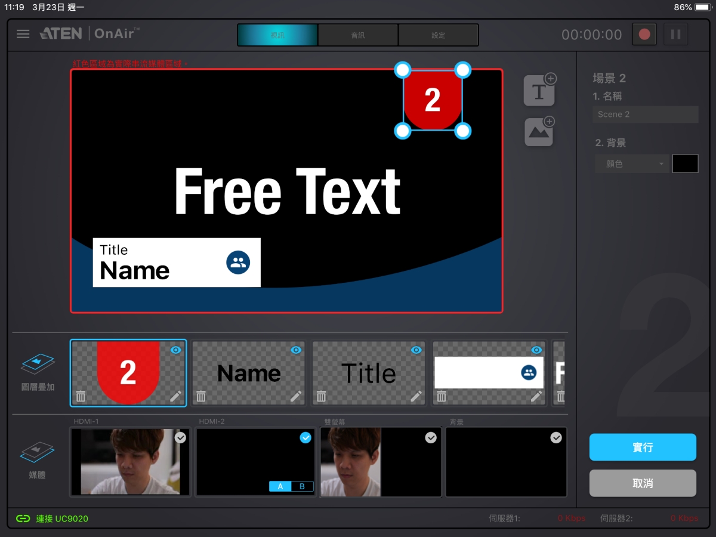
Task: Click the battery indicator in status bar
Action: pos(703,7)
